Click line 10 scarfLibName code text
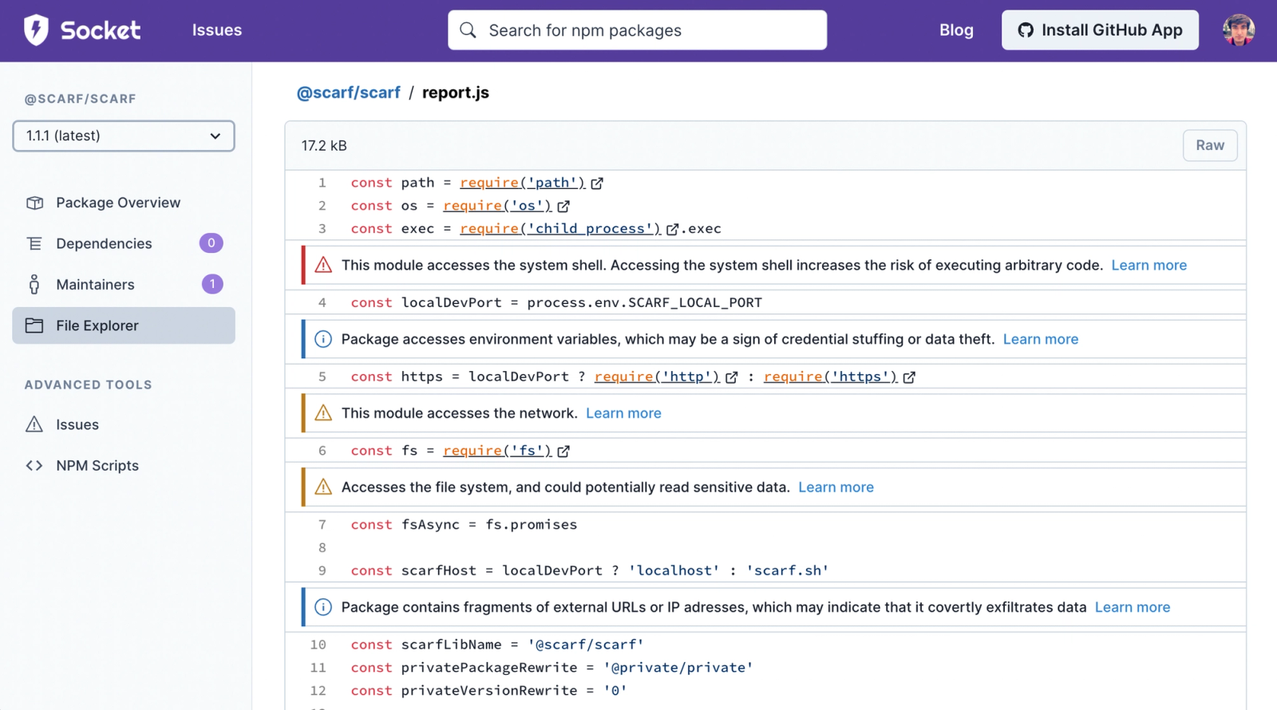This screenshot has height=710, width=1277. (497, 645)
